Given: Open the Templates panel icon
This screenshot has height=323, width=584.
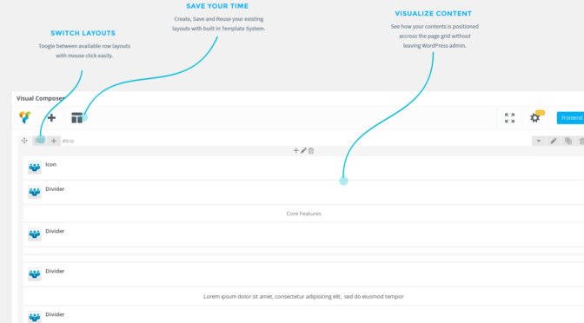Looking at the screenshot, I should coord(76,117).
